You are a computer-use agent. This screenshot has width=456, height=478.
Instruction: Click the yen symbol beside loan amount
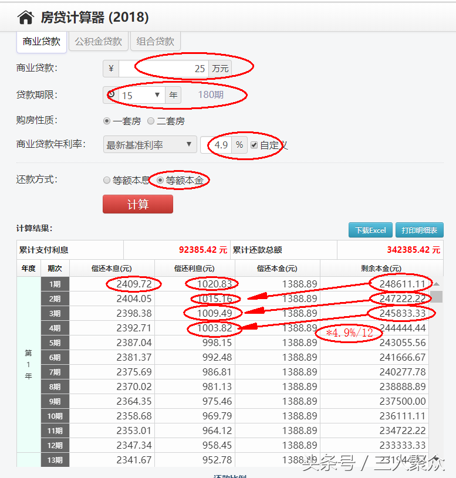pyautogui.click(x=111, y=69)
